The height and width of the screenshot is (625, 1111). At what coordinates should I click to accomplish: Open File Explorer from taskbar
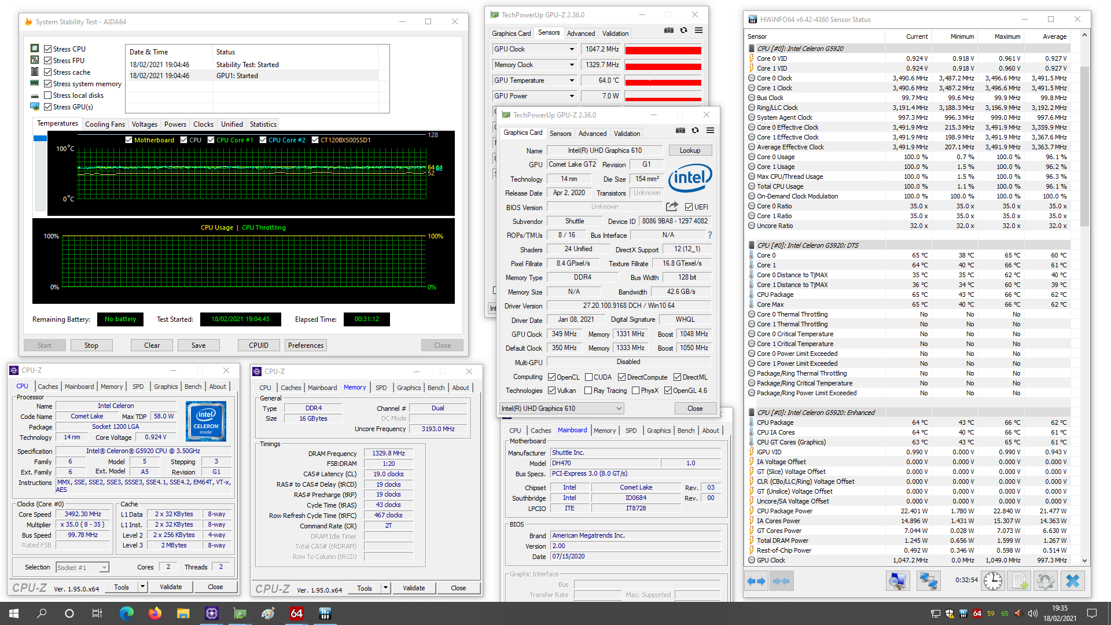click(x=183, y=613)
